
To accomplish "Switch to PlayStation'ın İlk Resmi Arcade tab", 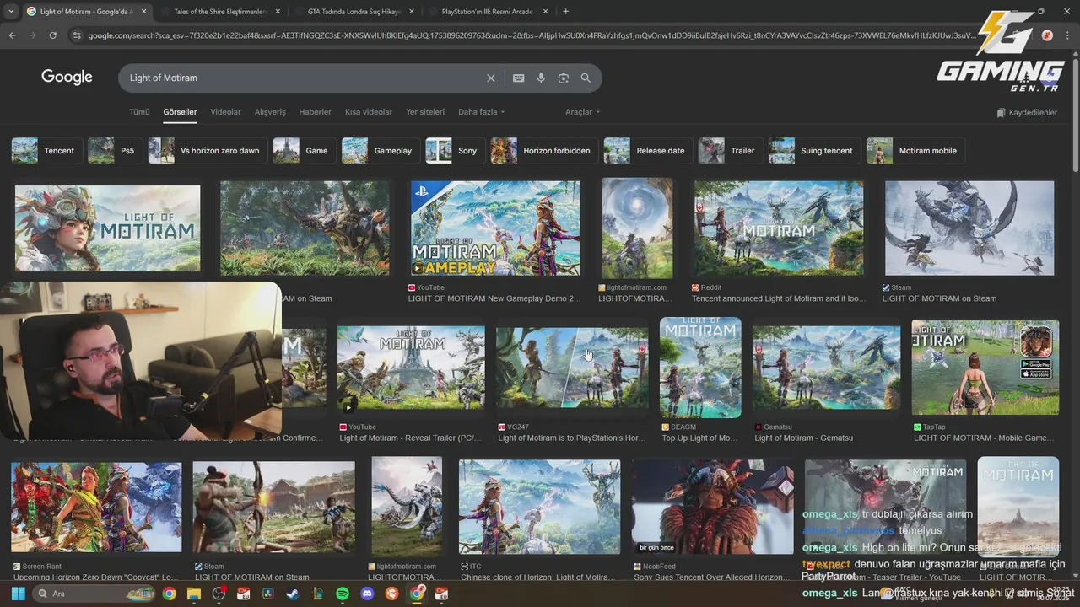I will click(x=488, y=12).
